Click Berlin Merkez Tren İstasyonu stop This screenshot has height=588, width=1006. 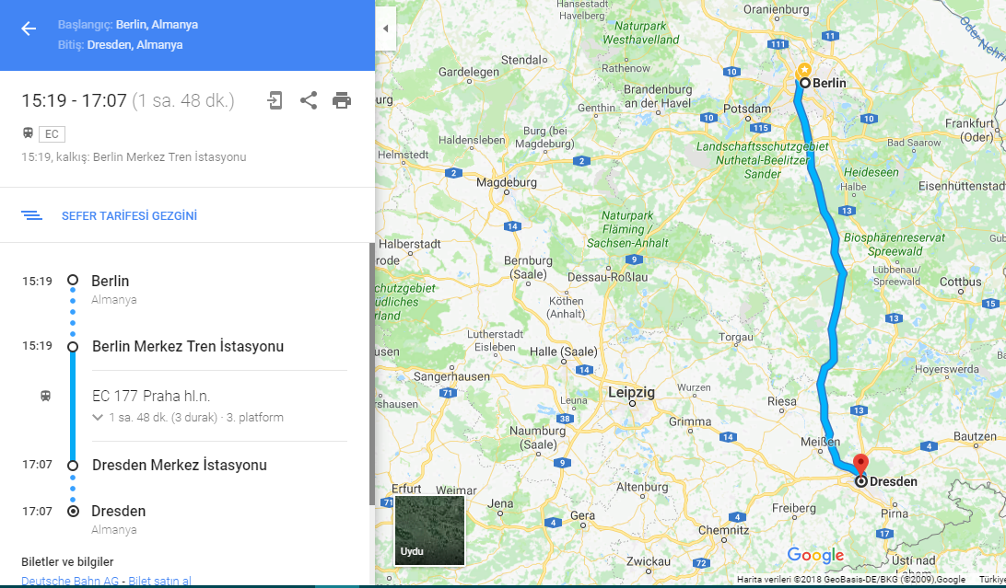pyautogui.click(x=187, y=347)
